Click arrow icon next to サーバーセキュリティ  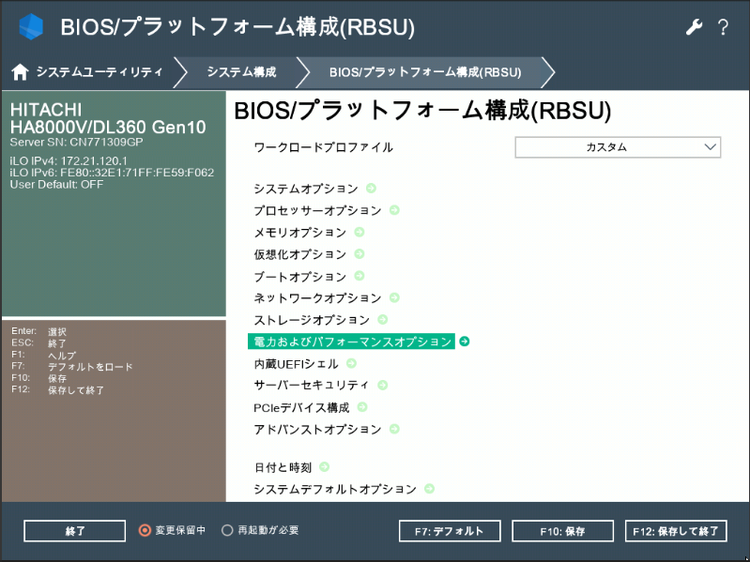(382, 386)
